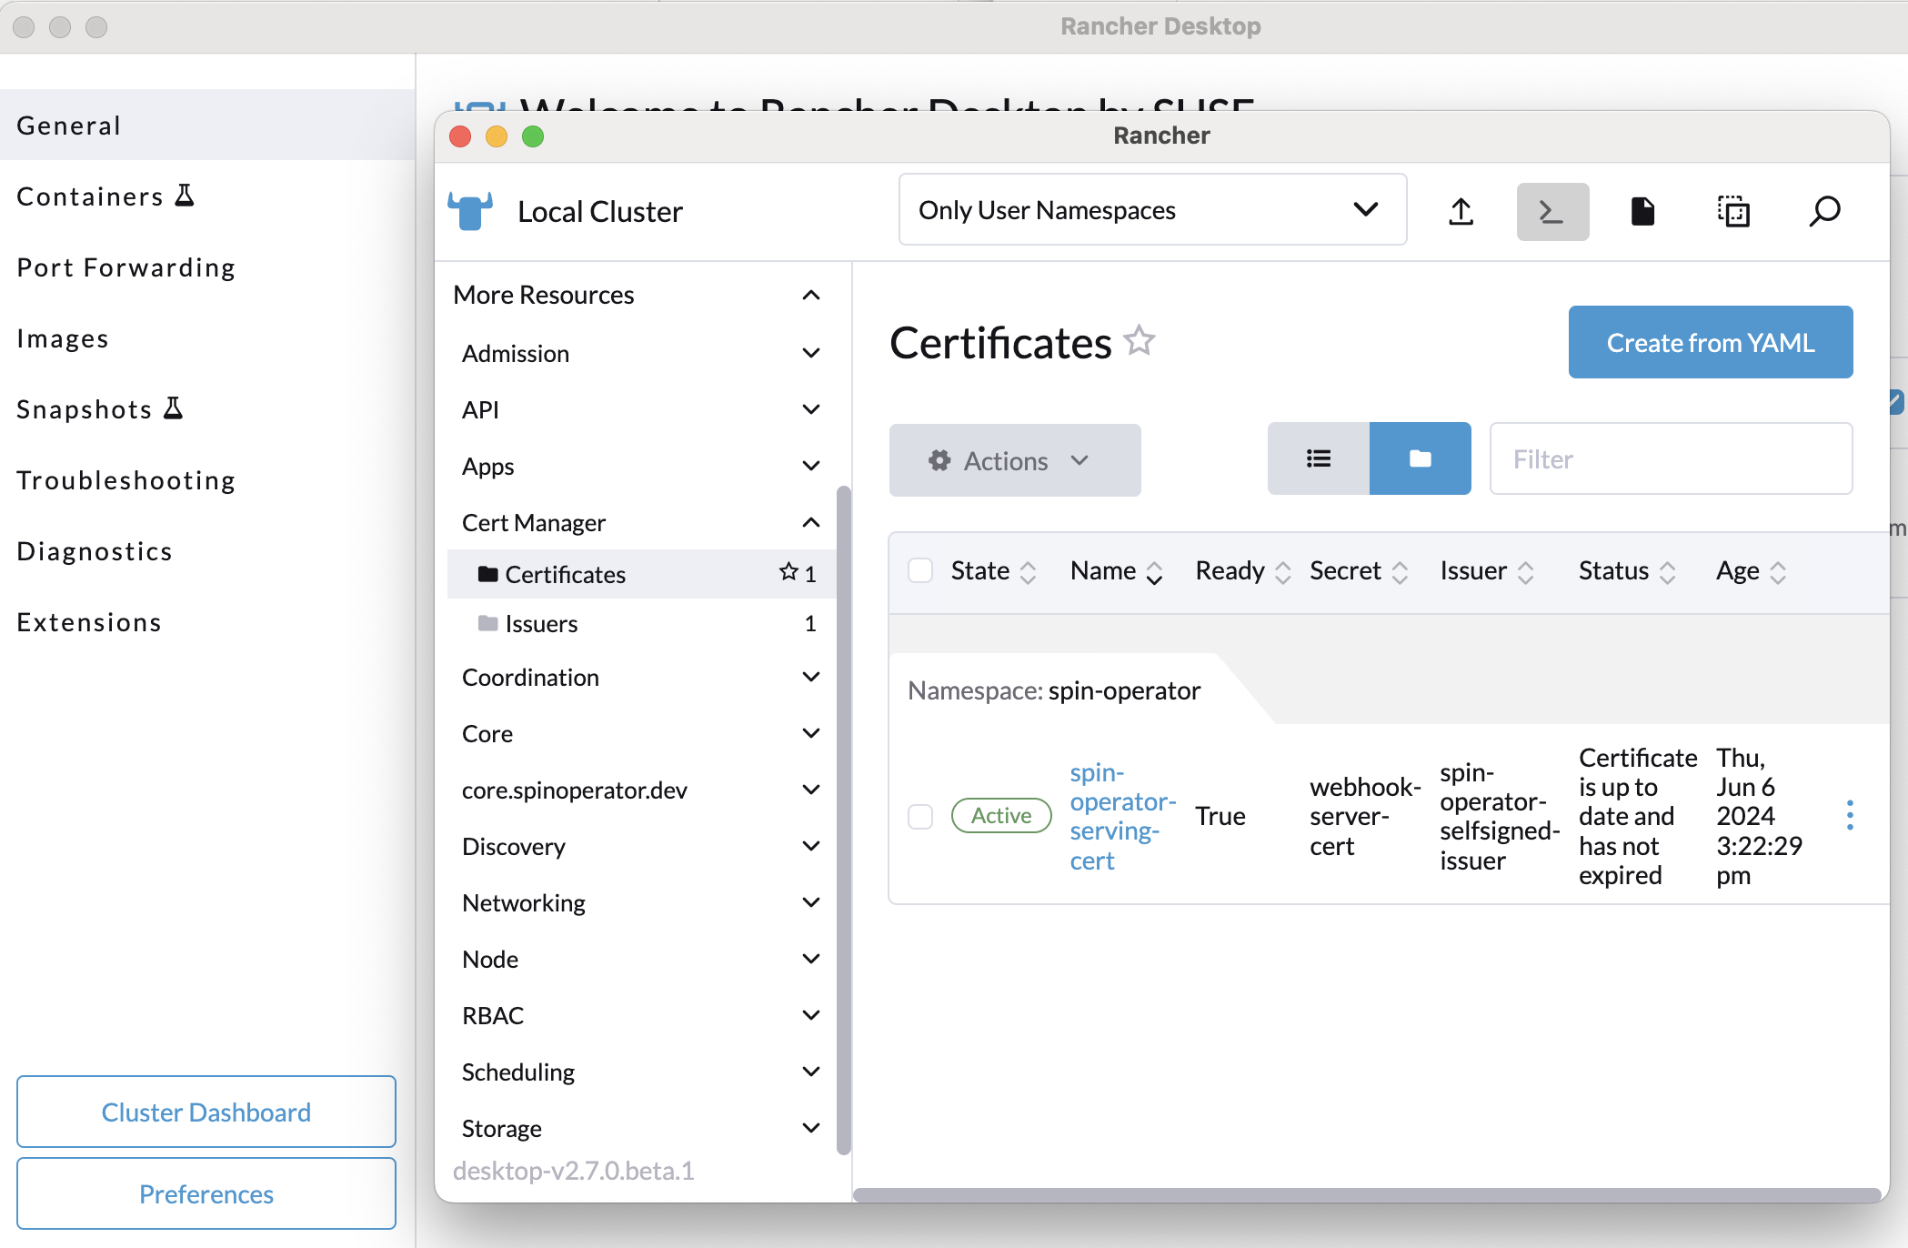Collapse the More Resources section
This screenshot has width=1908, height=1248.
click(811, 295)
